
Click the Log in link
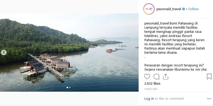[x=149, y=99]
